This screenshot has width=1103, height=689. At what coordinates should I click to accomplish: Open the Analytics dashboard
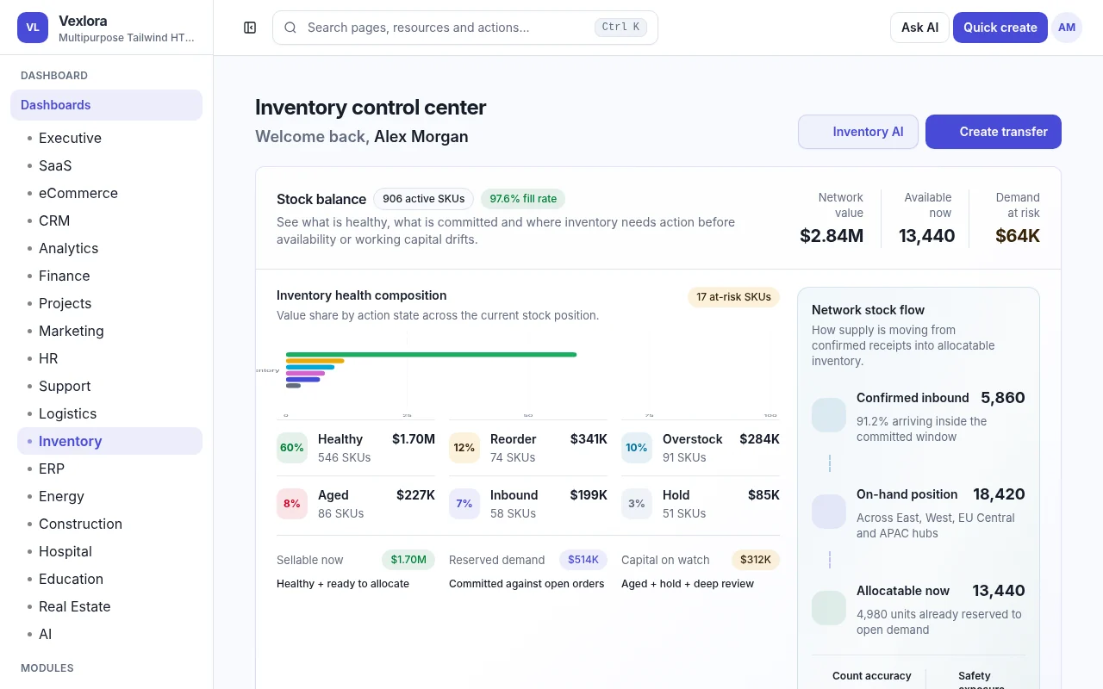tap(109, 248)
